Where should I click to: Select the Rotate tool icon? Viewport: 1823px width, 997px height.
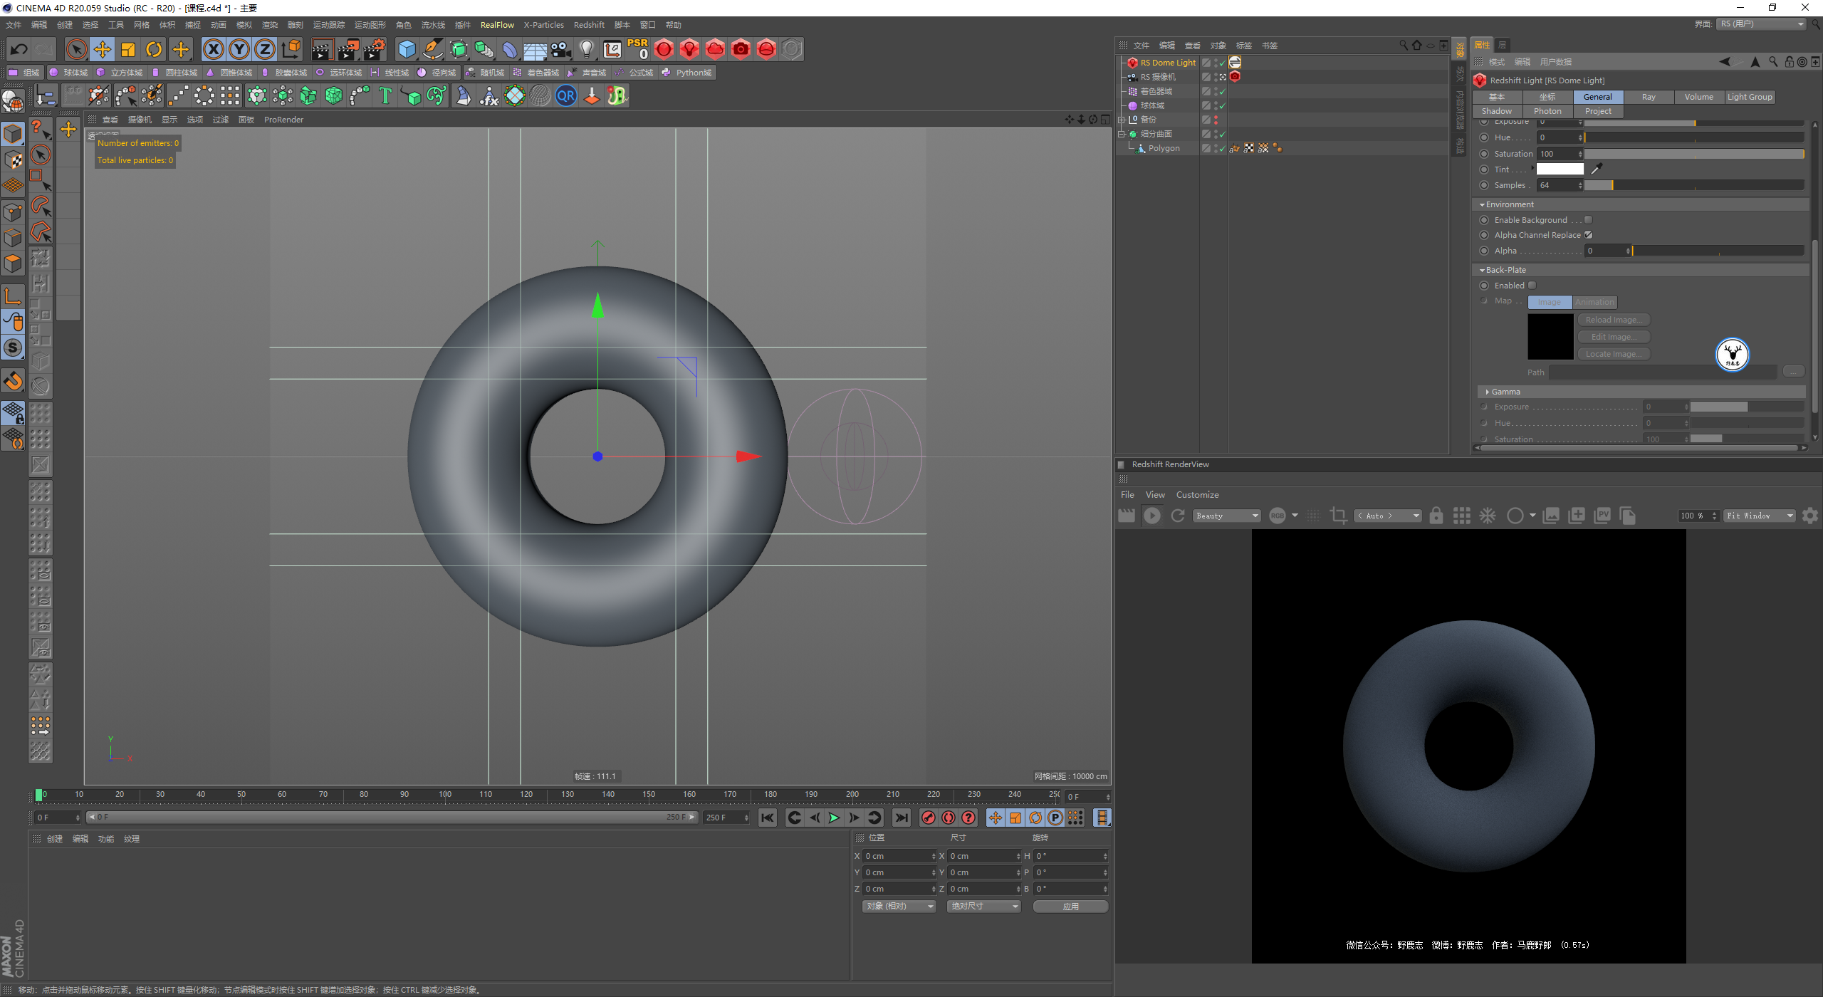click(154, 49)
